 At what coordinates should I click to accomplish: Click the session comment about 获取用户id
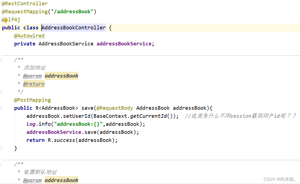[x=240, y=116]
